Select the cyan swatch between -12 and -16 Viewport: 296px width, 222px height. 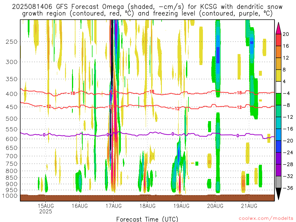point(278,123)
